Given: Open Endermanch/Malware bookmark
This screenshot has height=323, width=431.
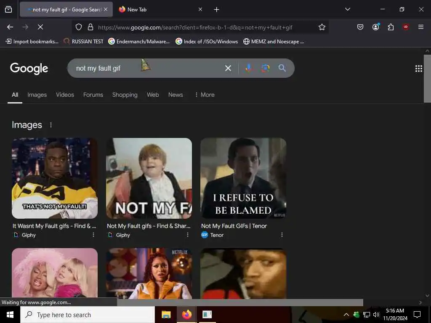Looking at the screenshot, I should coord(139,42).
